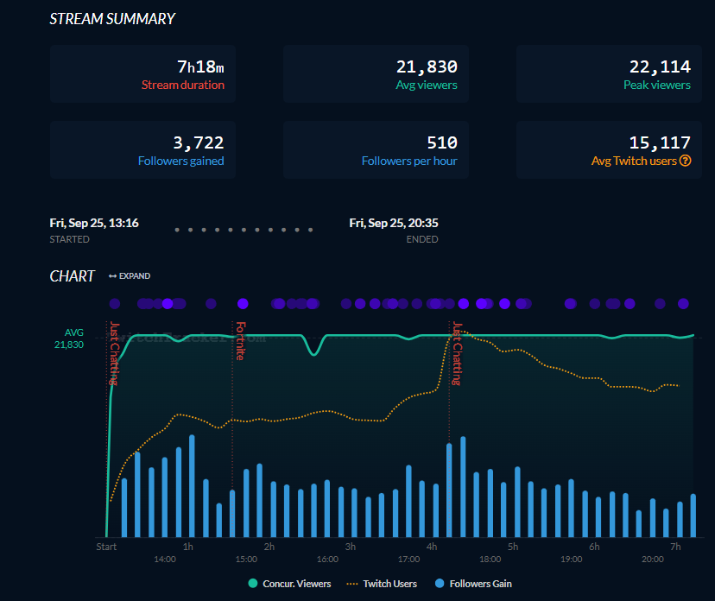Expand the chart via EXPAND label

coord(135,276)
